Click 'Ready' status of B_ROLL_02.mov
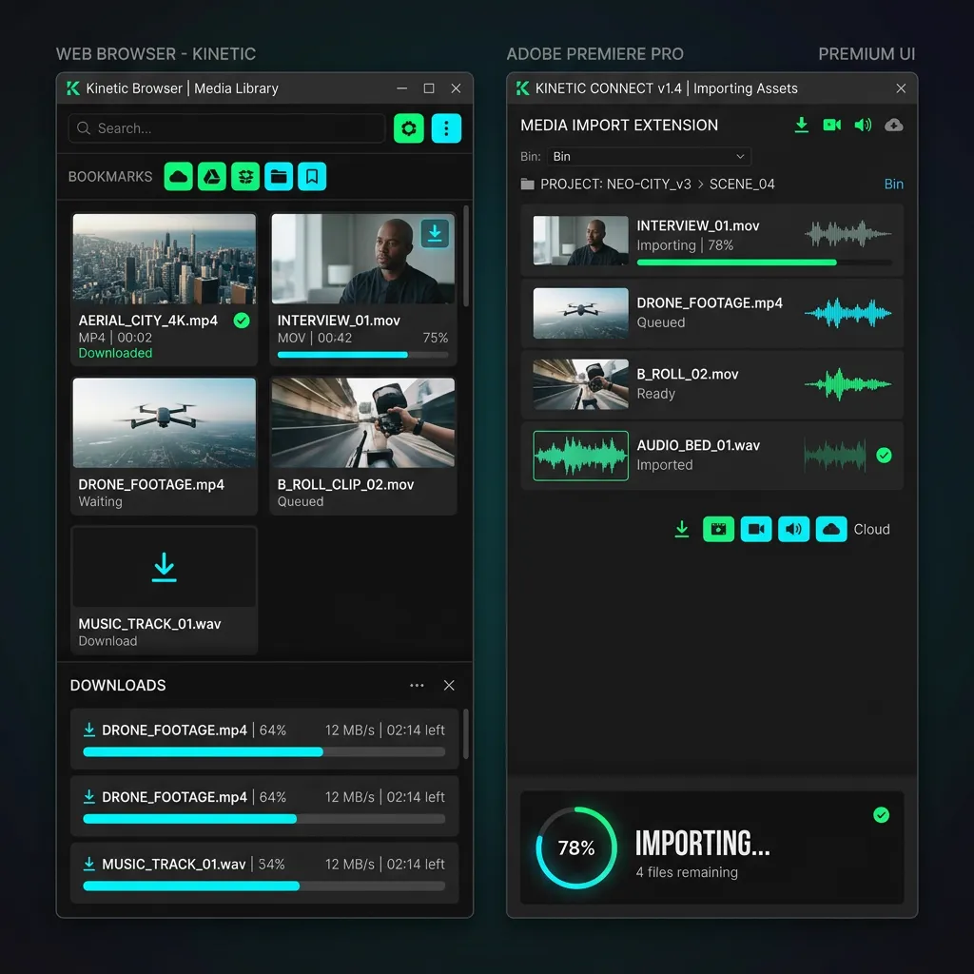This screenshot has height=974, width=974. [655, 394]
